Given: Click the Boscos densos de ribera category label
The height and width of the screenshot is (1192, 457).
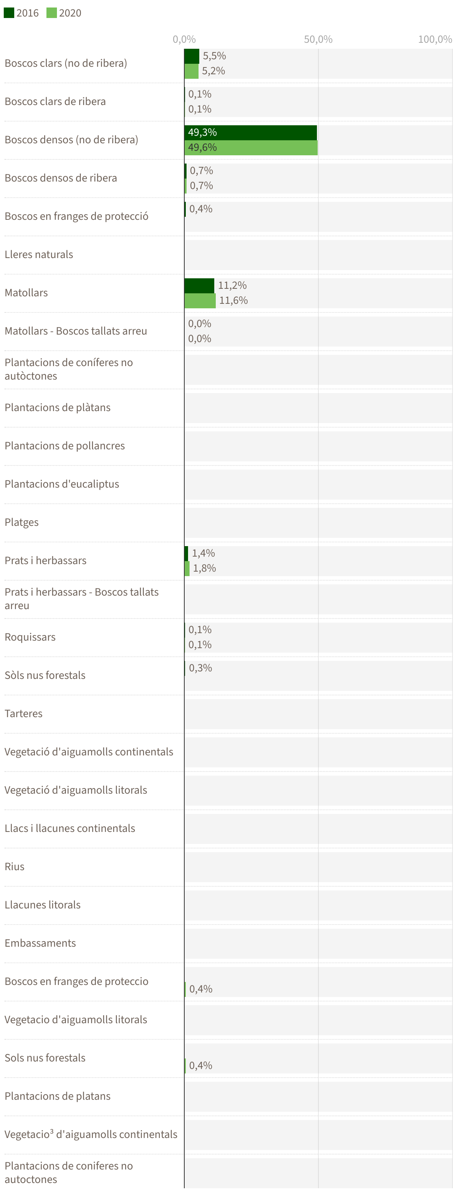Looking at the screenshot, I should [x=61, y=178].
